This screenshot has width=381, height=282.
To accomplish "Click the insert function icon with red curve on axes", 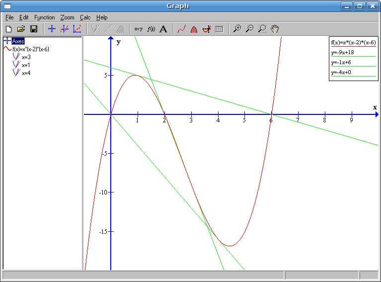I will (x=65, y=29).
